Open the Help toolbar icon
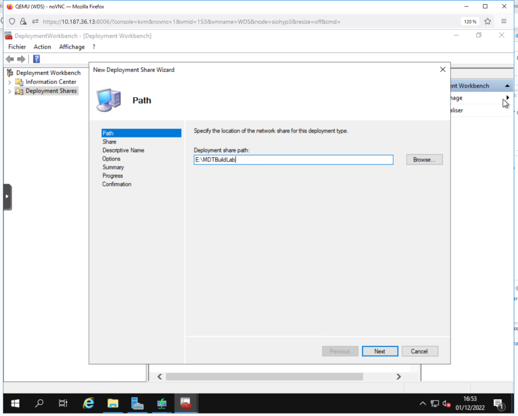This screenshot has height=416, width=518. [36, 59]
